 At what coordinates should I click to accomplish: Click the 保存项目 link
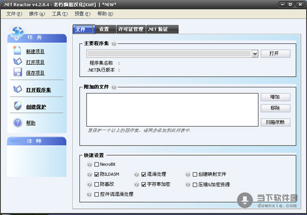35,73
